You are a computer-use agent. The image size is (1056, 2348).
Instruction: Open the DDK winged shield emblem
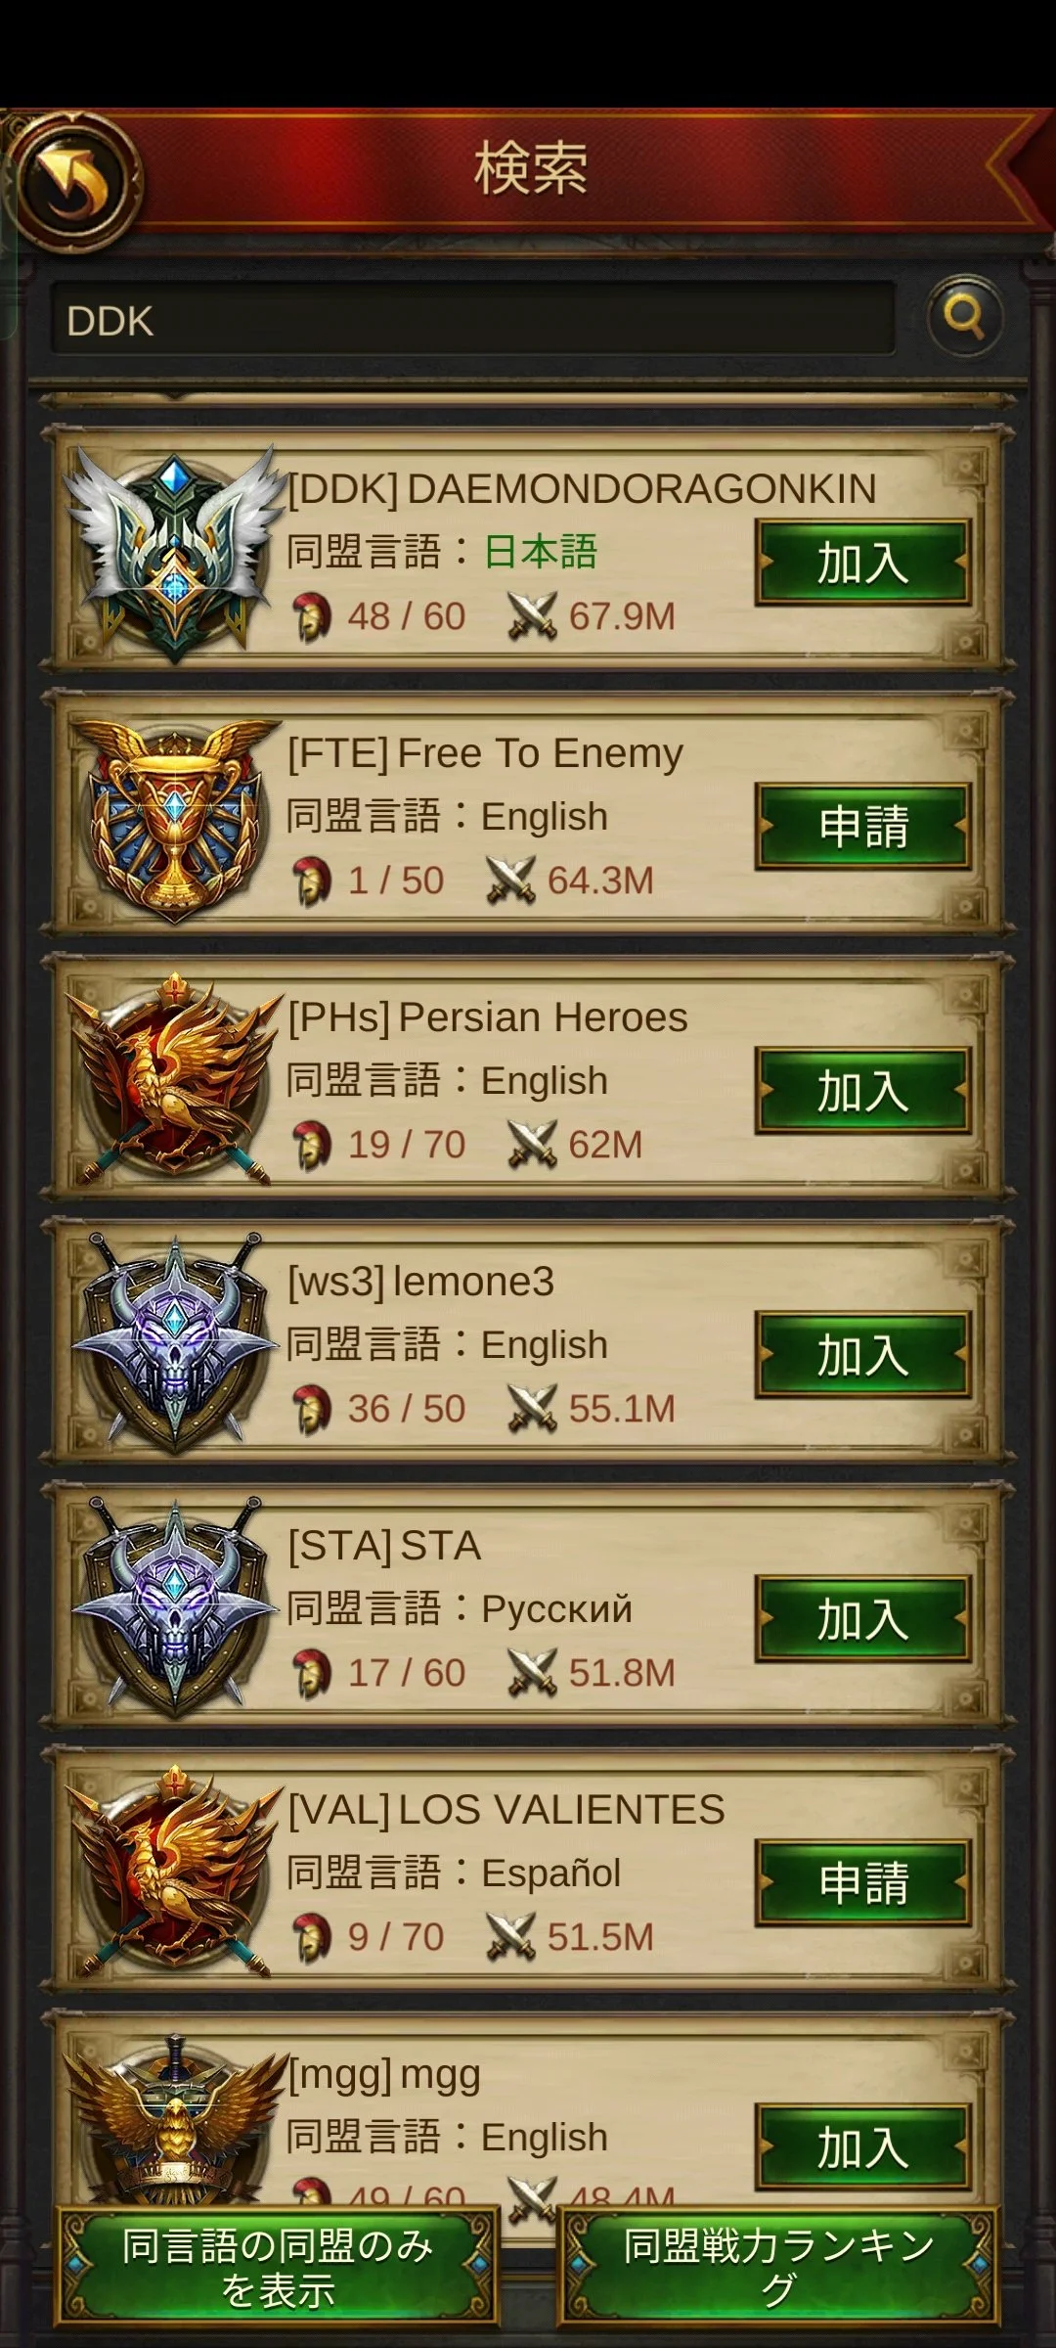[x=174, y=555]
